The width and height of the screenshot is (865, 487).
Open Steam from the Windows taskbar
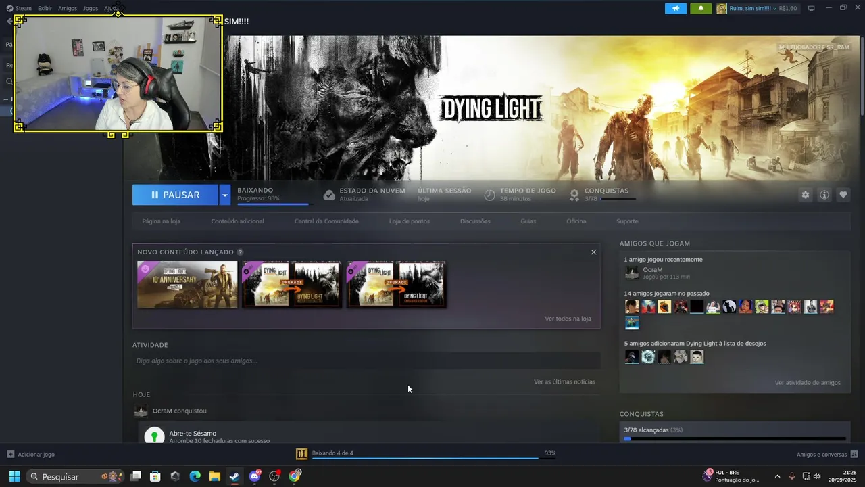tap(234, 476)
